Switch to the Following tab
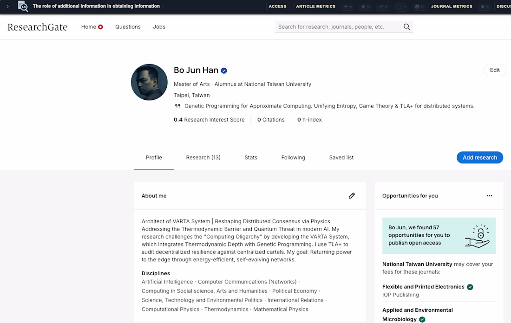 pyautogui.click(x=293, y=158)
